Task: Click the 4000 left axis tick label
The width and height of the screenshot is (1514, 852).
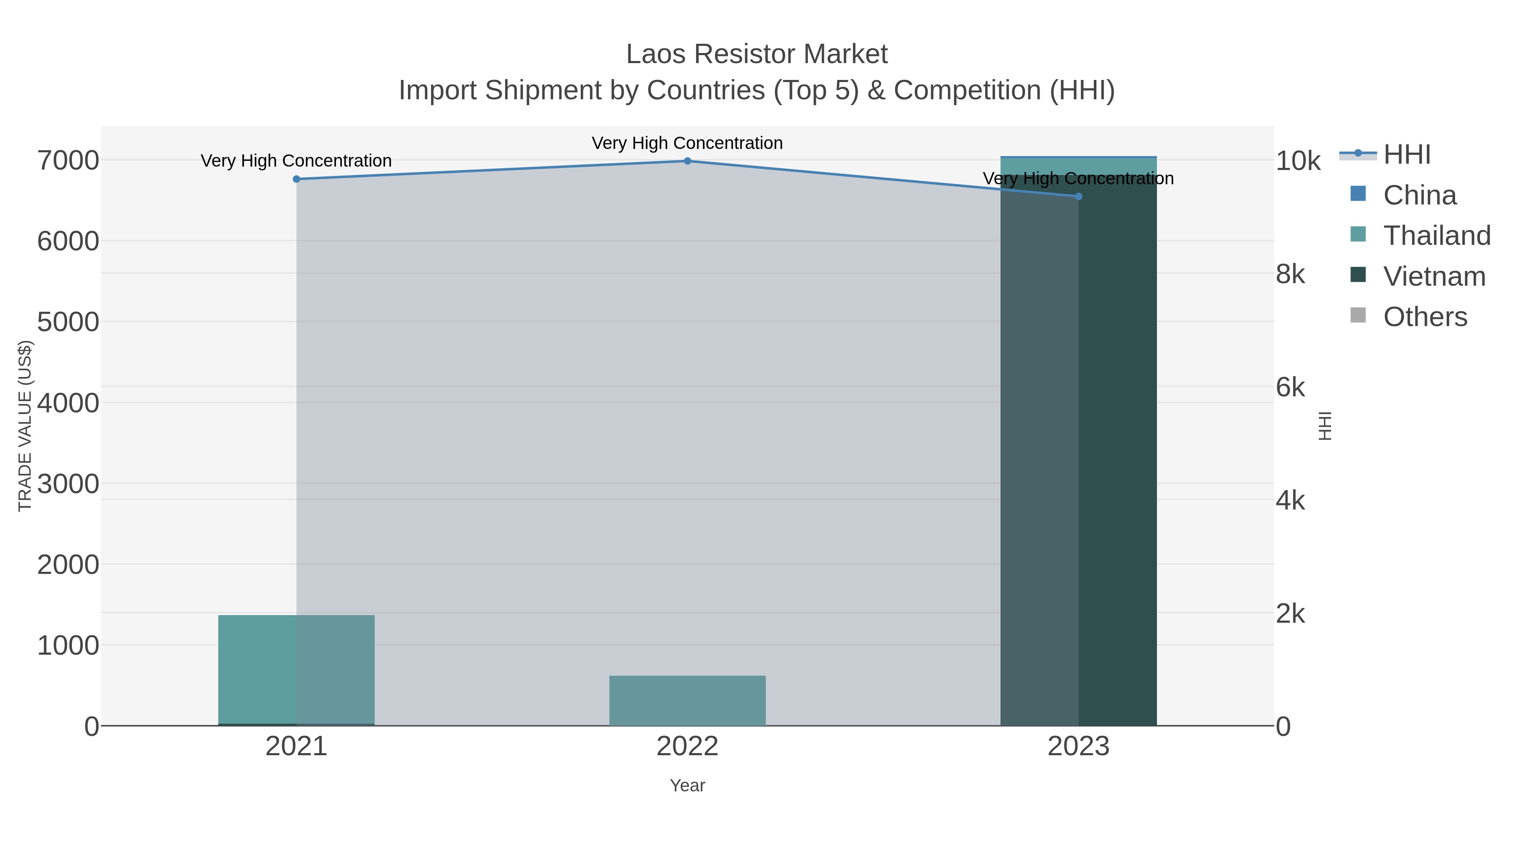Action: click(68, 403)
